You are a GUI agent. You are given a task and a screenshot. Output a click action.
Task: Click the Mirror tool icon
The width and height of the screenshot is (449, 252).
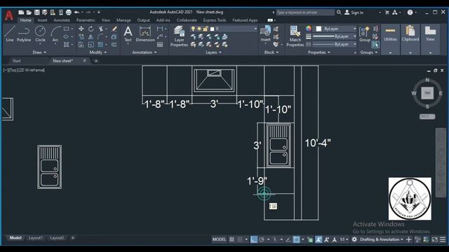(91, 37)
